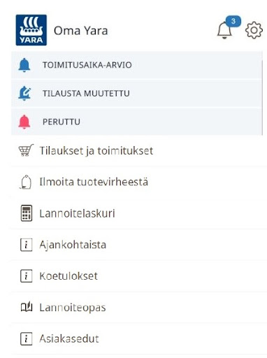Click the red bell icon beside Peruttu
The height and width of the screenshot is (358, 267).
click(24, 122)
